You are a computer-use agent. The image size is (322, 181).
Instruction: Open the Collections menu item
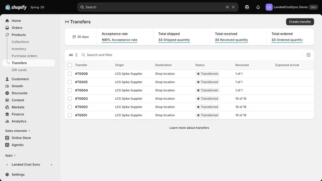[x=20, y=42]
